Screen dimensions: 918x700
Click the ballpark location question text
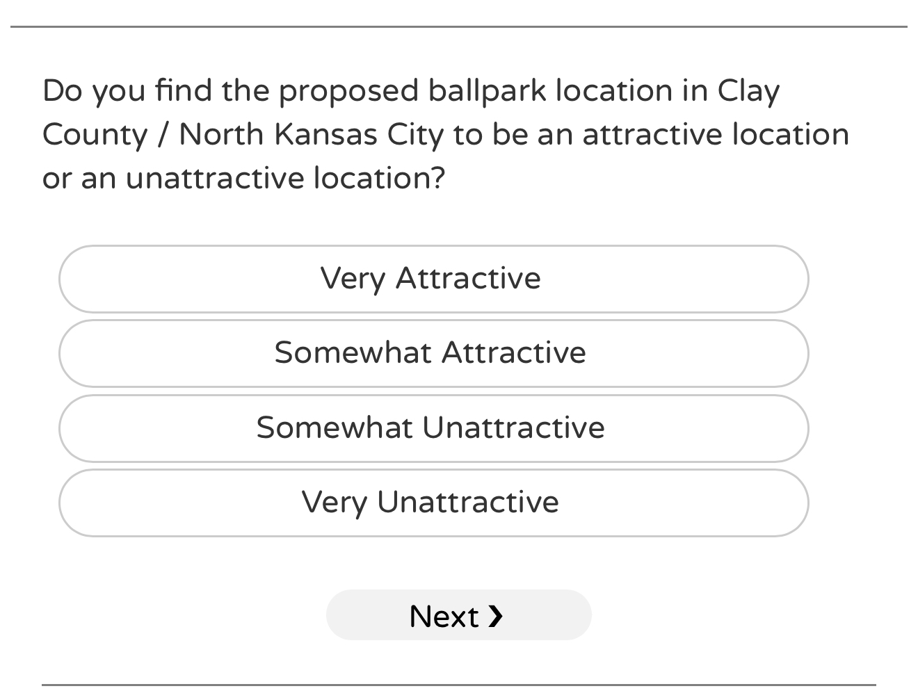coord(445,134)
